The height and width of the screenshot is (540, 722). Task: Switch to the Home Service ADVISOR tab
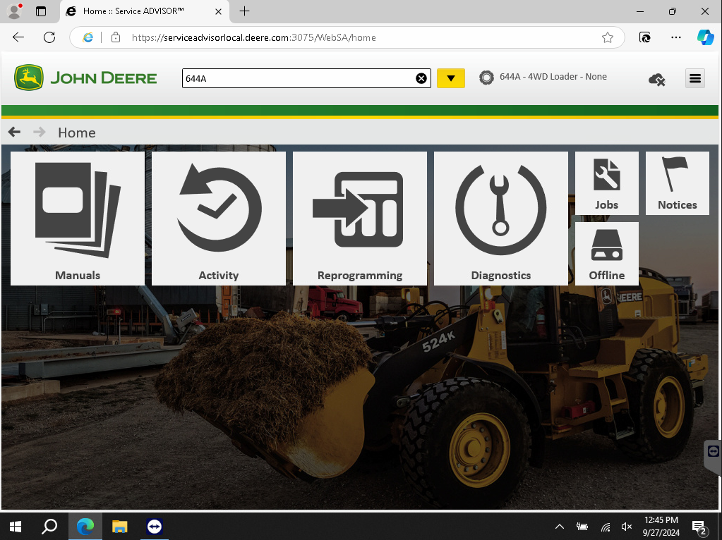134,11
